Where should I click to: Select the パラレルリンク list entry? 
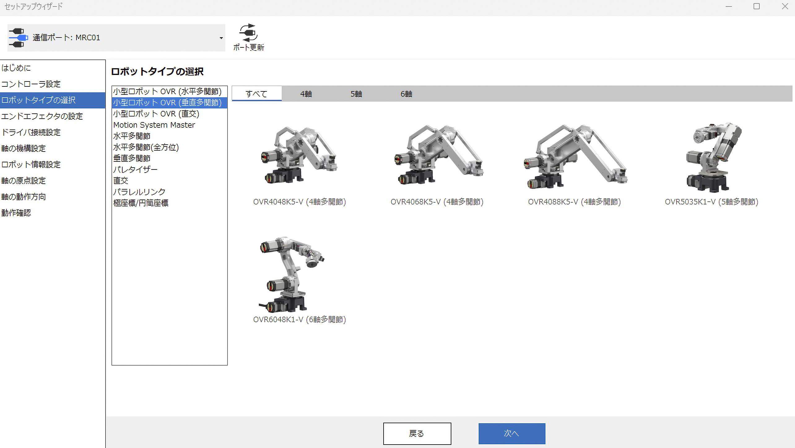169,192
